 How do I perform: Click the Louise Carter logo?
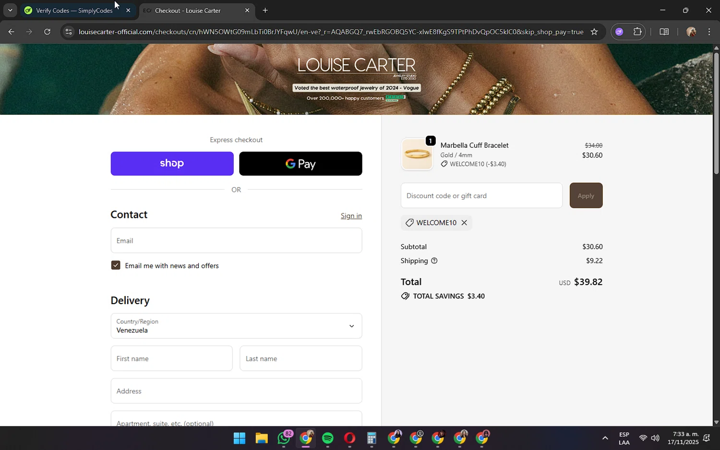357,67
